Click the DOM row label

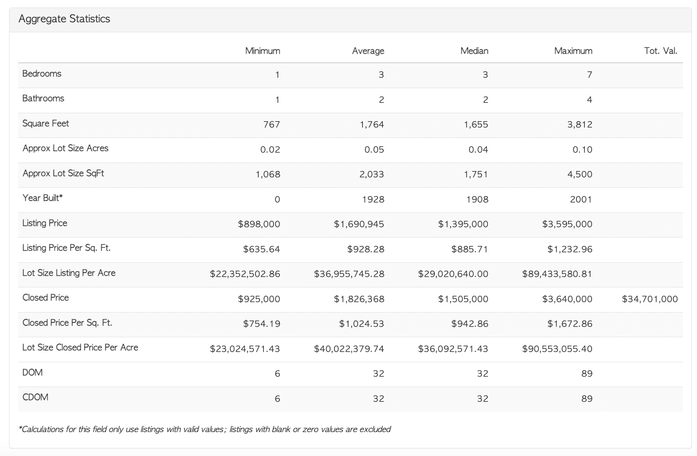click(x=32, y=373)
